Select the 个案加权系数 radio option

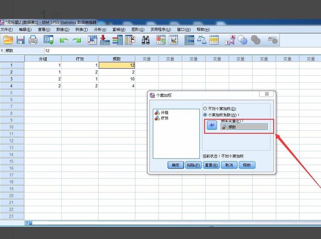pyautogui.click(x=206, y=115)
